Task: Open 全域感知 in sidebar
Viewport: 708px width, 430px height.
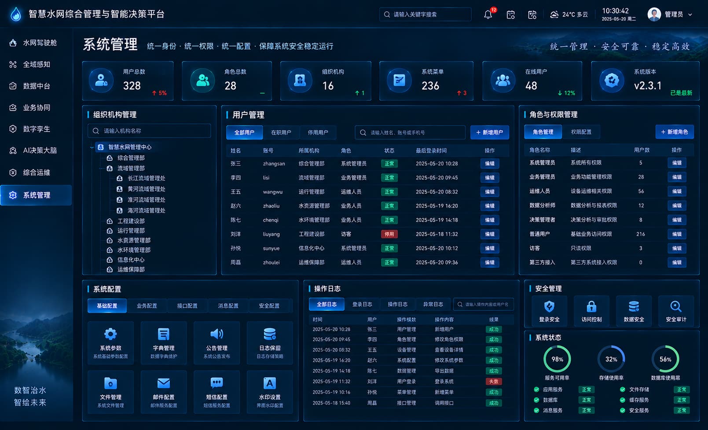Action: [x=37, y=64]
